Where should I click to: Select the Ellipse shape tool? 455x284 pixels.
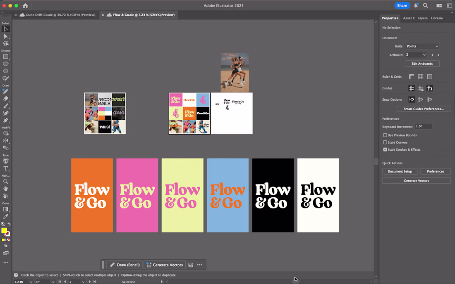pos(5,64)
